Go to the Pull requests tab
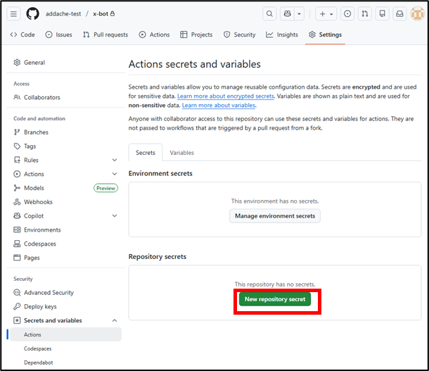The height and width of the screenshot is (371, 429). pyautogui.click(x=105, y=34)
